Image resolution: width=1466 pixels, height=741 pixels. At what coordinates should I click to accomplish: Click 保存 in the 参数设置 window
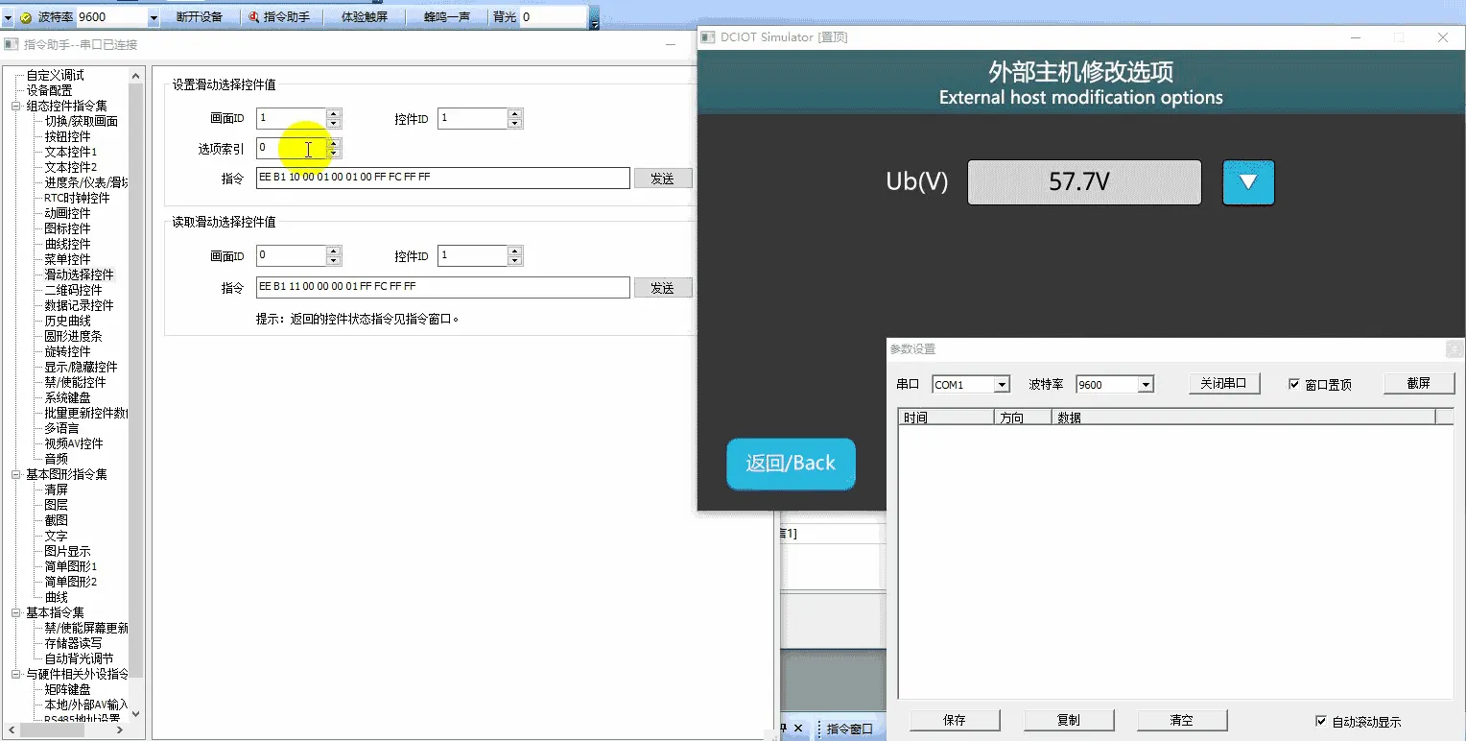[x=956, y=720]
